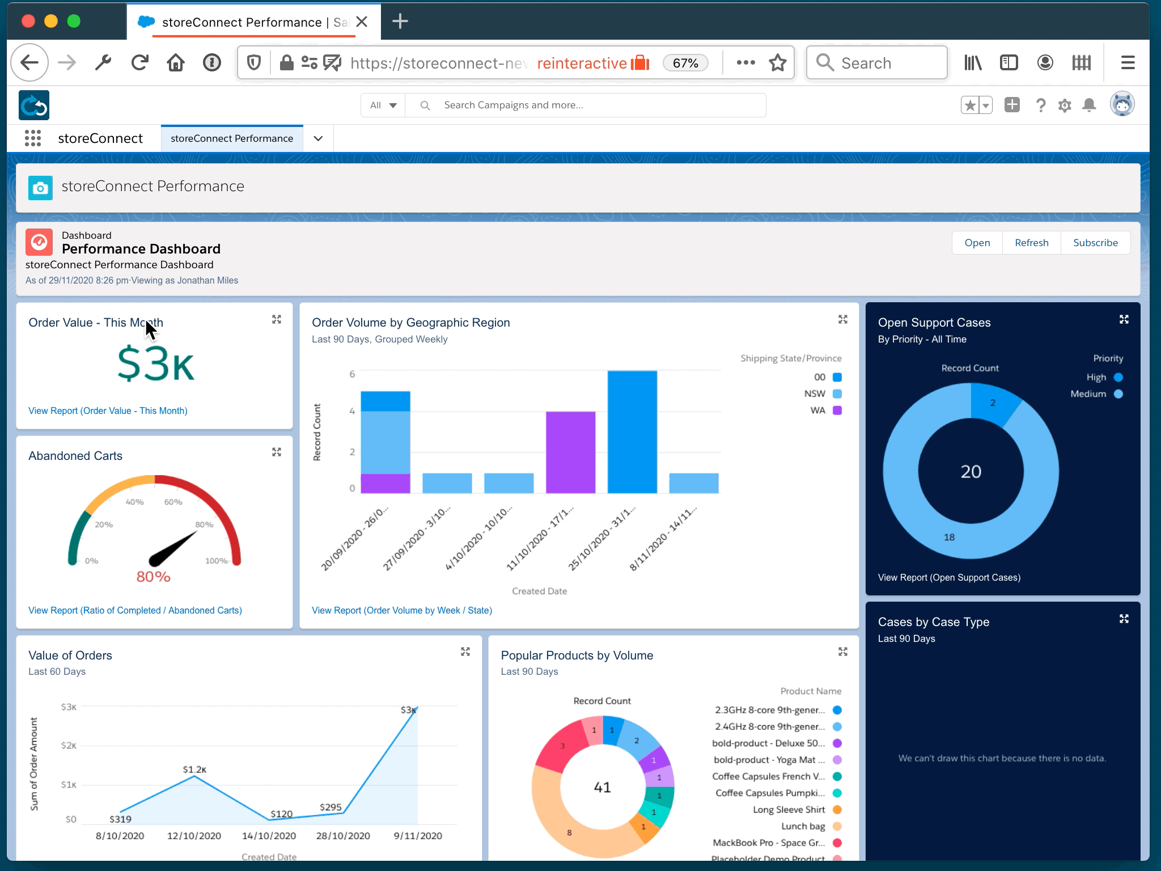
Task: Subscribe to the Performance Dashboard
Action: pos(1095,243)
